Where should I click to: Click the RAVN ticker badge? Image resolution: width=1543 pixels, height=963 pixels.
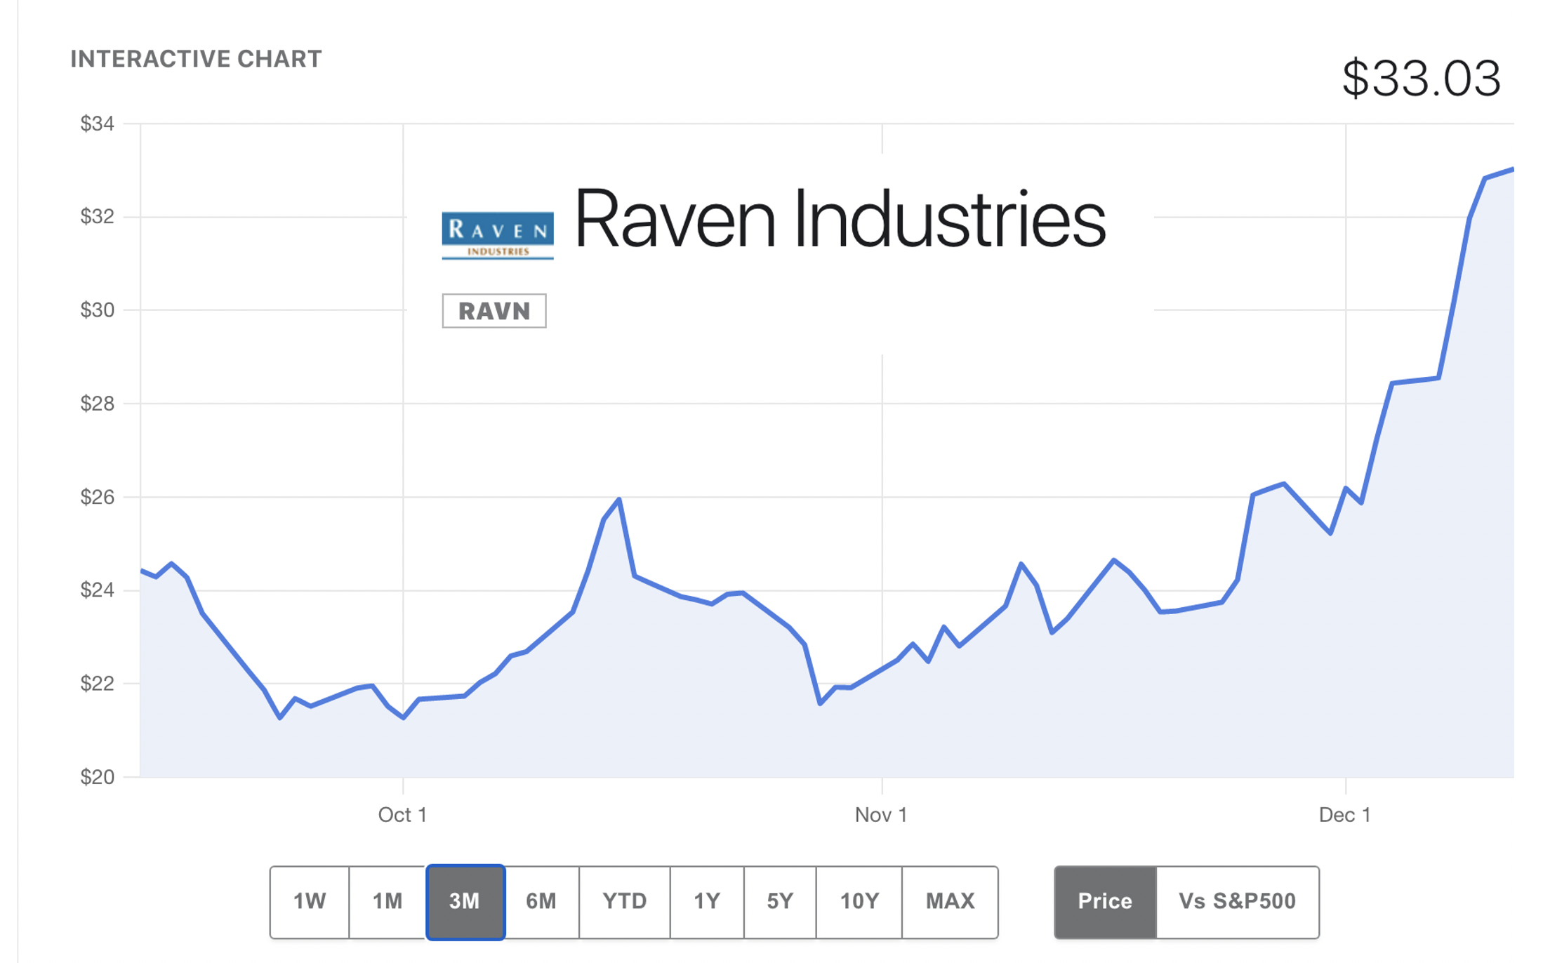coord(494,311)
